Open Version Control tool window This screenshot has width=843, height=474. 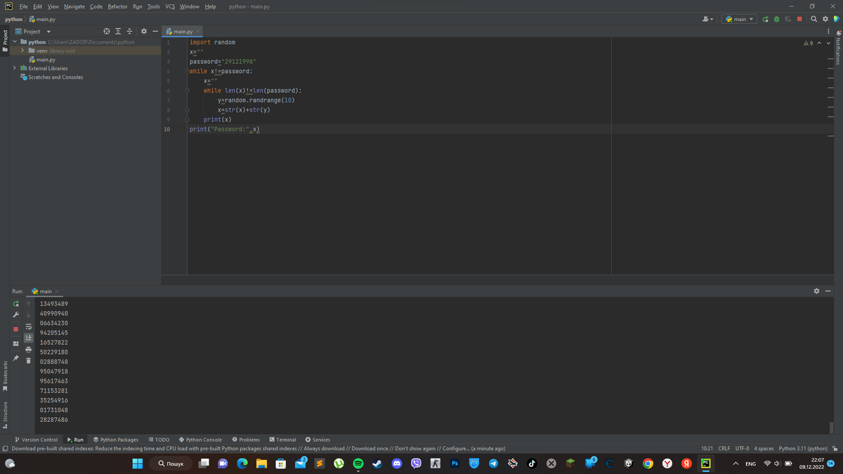[x=37, y=440]
